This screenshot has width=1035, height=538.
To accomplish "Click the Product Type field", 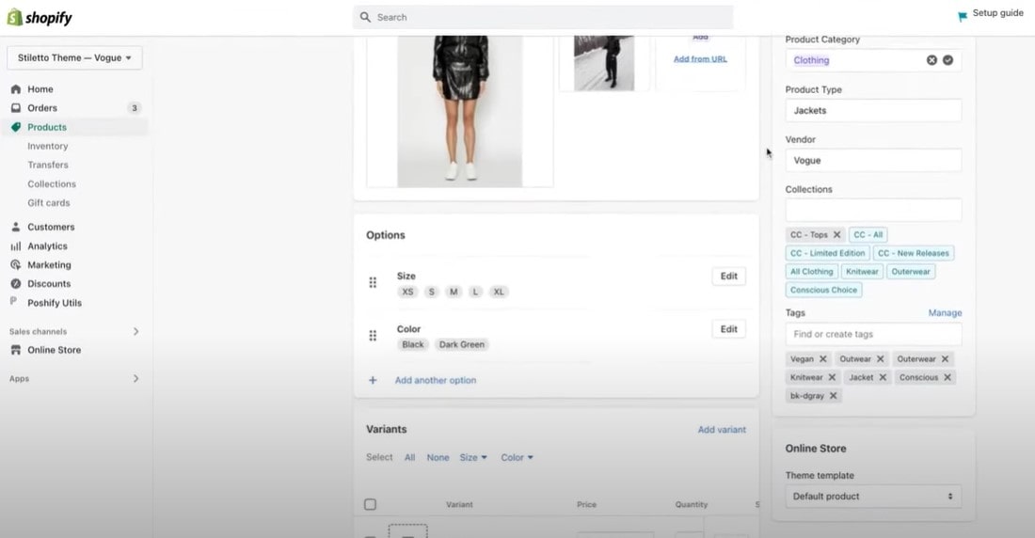I will click(873, 110).
